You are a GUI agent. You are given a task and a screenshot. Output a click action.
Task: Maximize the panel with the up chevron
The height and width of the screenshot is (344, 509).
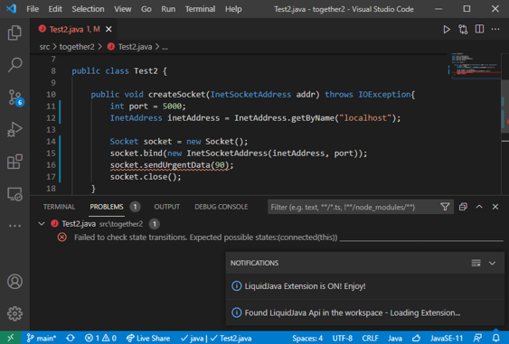coord(479,207)
